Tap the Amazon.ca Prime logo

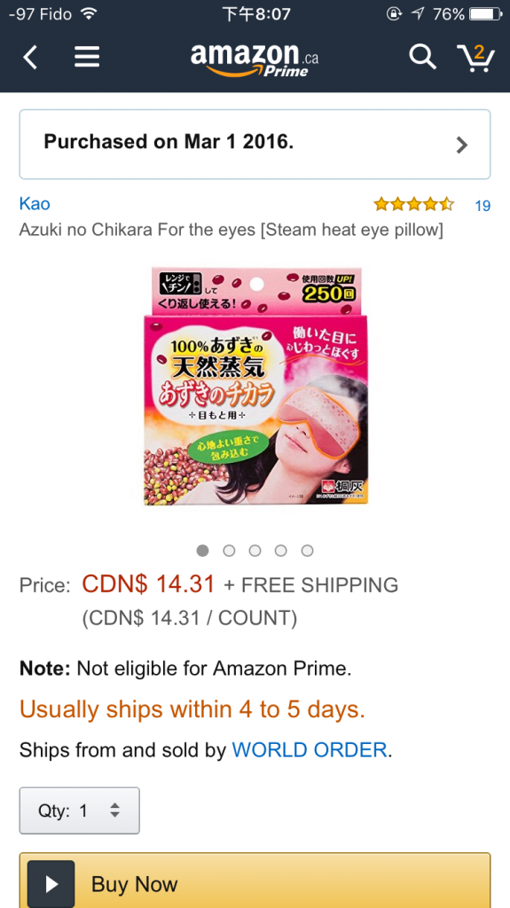click(255, 59)
